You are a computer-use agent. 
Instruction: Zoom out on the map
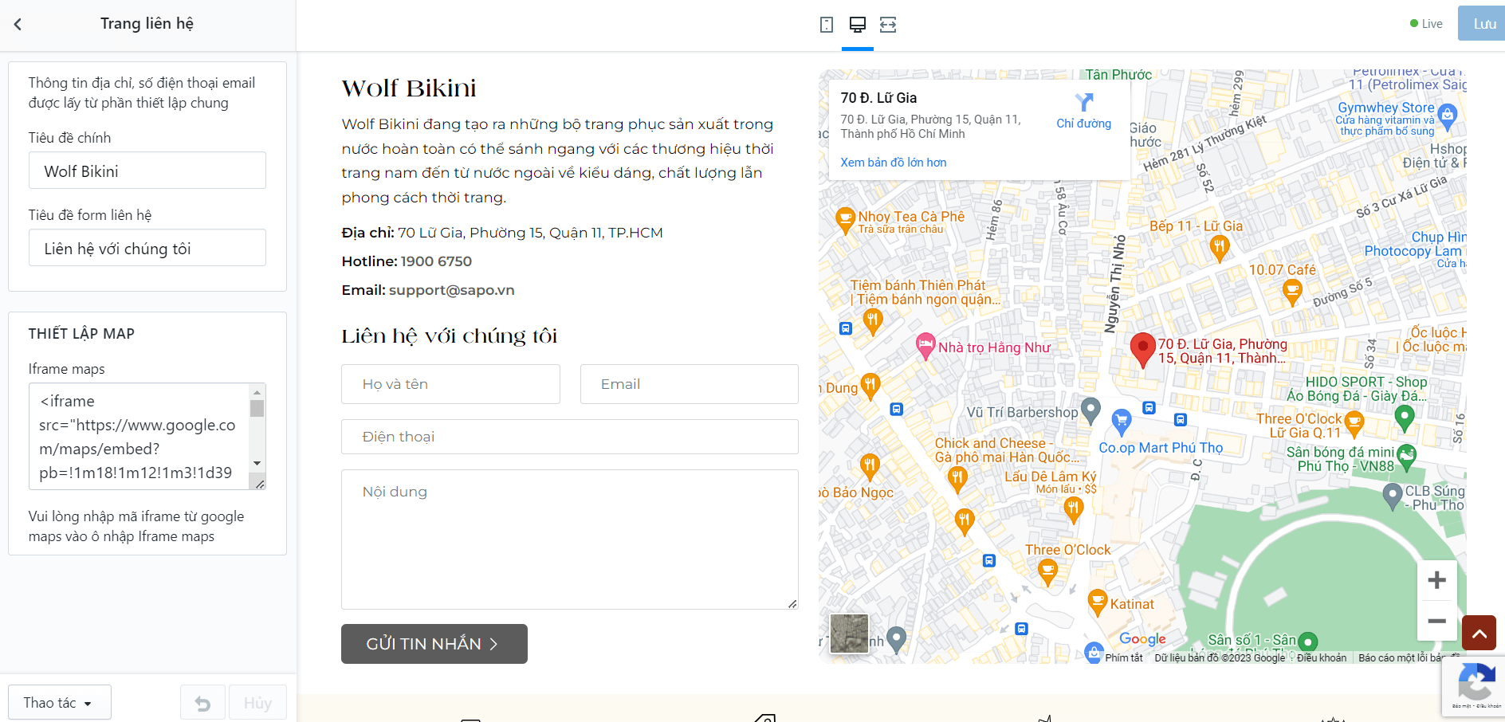point(1436,621)
